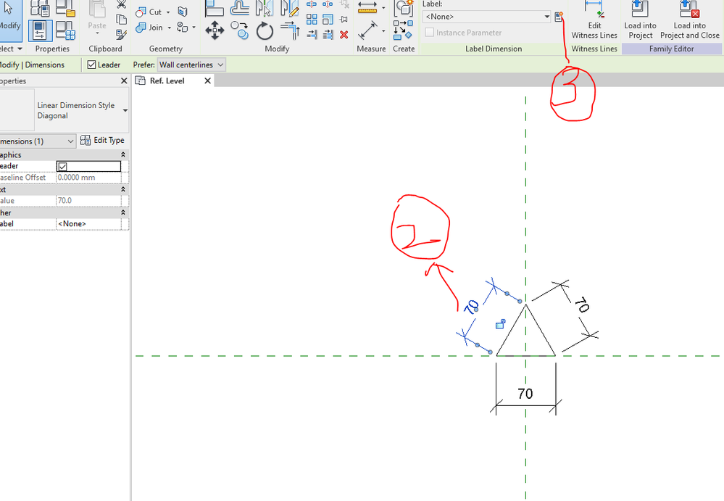Click the Label value field in Properties
Viewport: 724px width, 501px height.
point(88,223)
